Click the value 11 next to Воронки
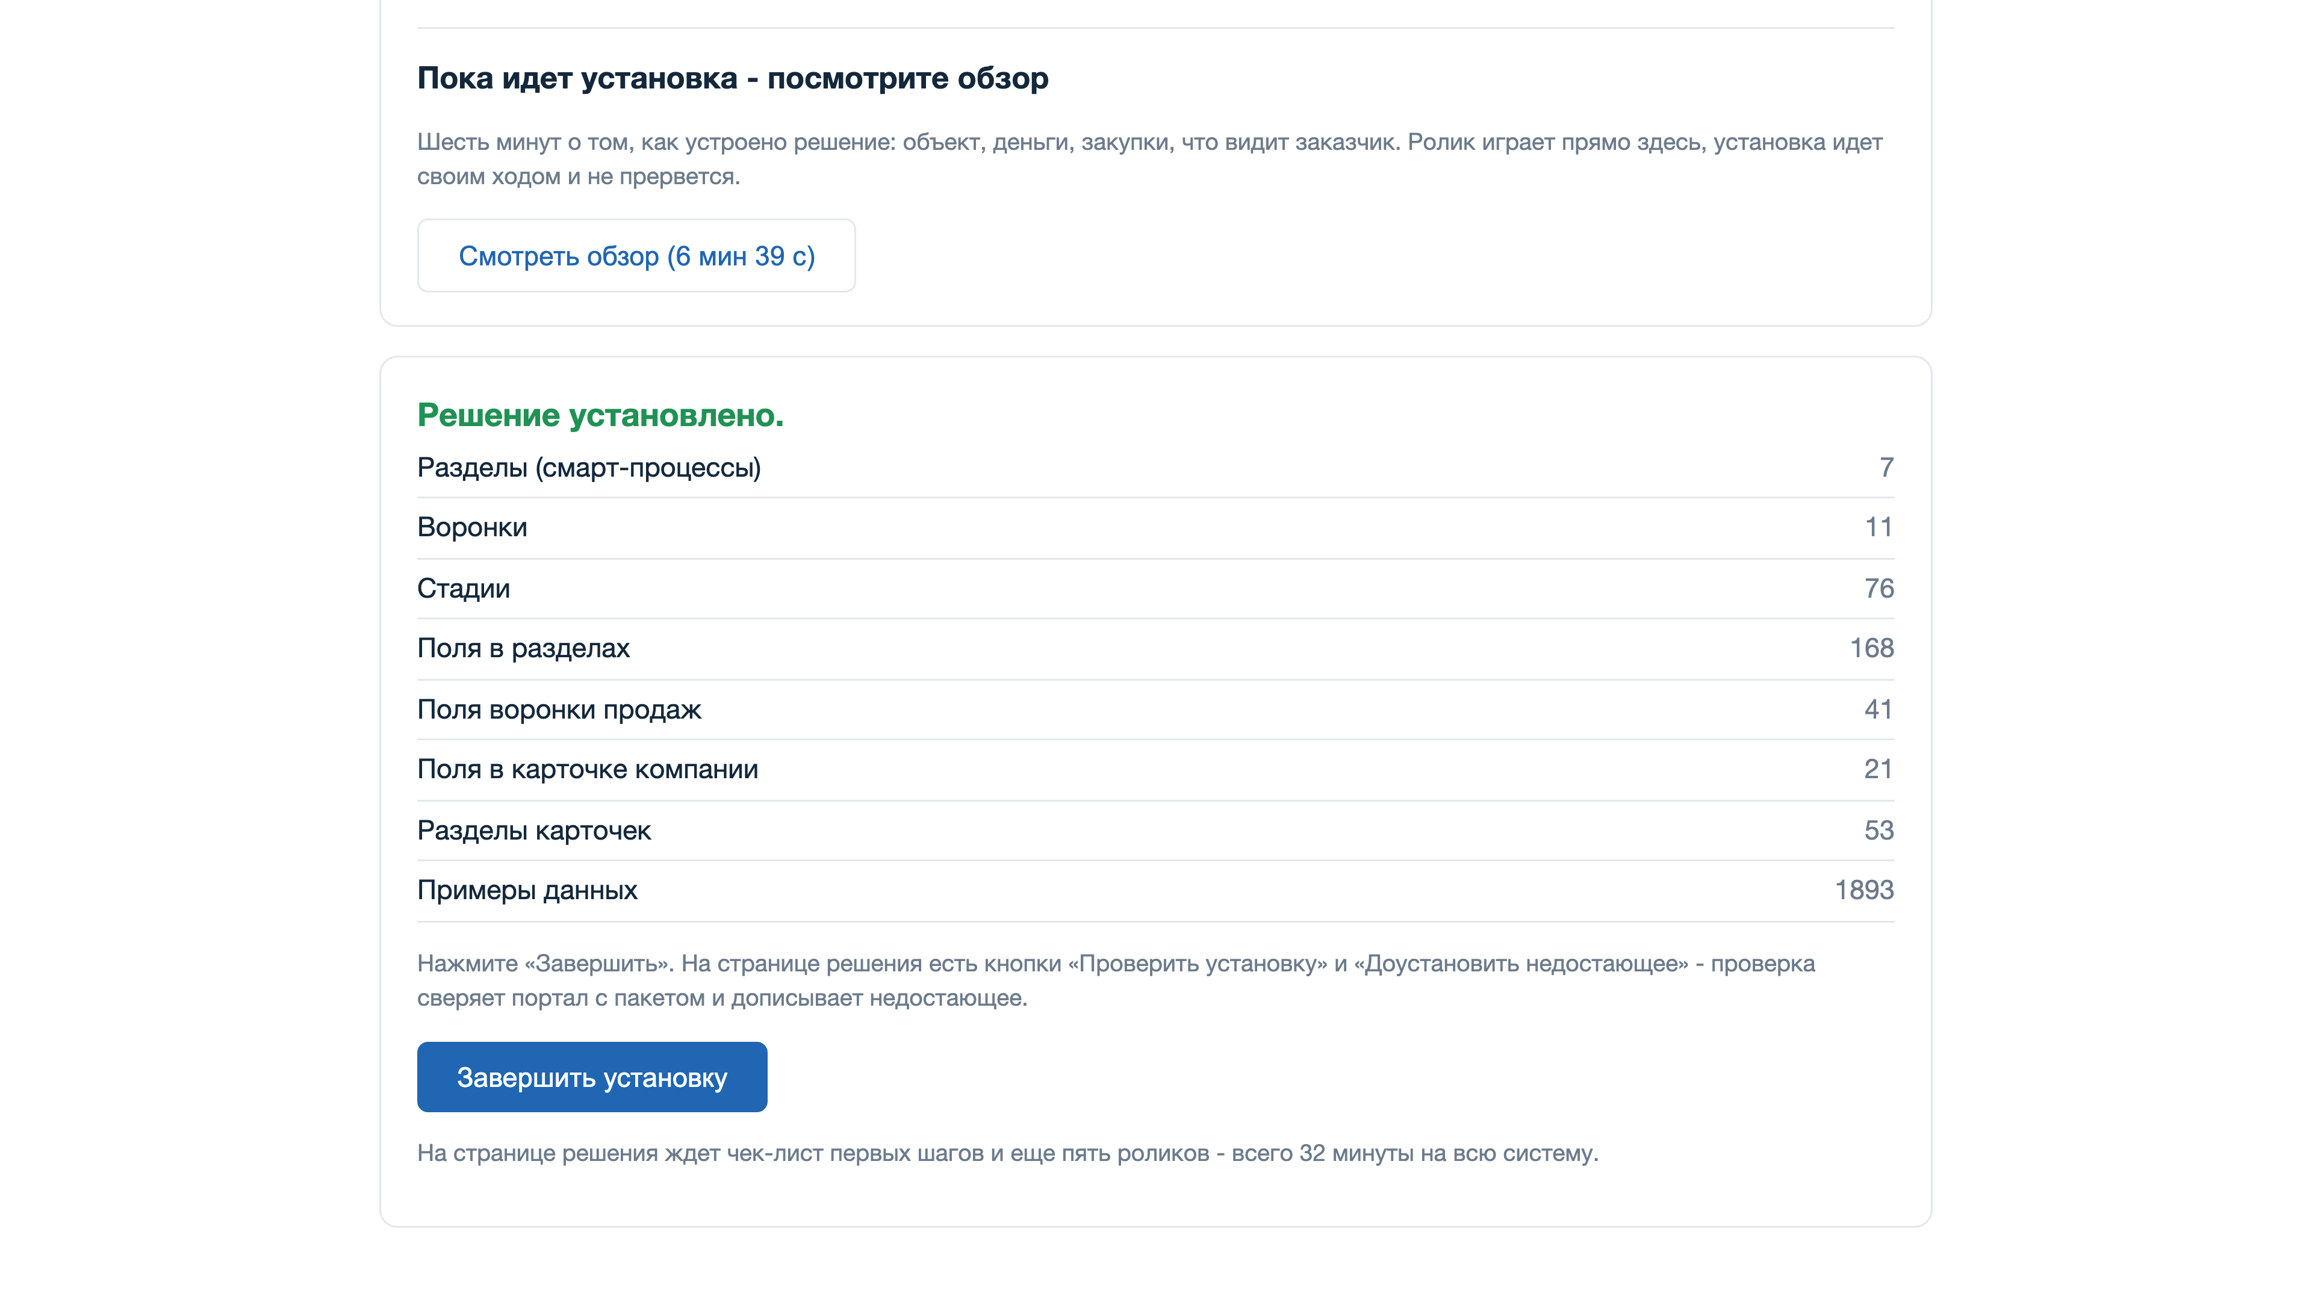The height and width of the screenshot is (1300, 2312). coord(1879,528)
